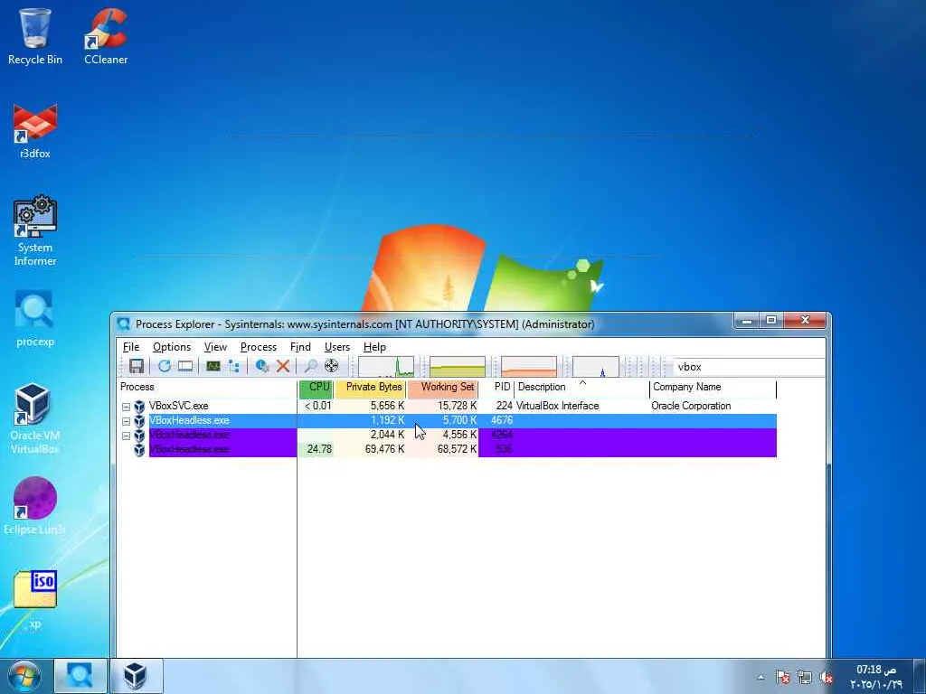Screen dimensions: 926x694
Task: Sort by the Private Bytes column header
Action: point(371,387)
